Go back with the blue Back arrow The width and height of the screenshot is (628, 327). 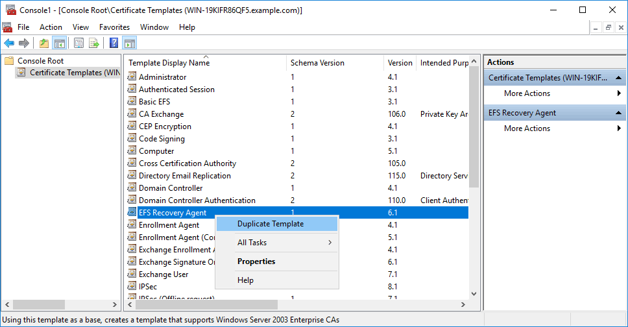coord(9,43)
